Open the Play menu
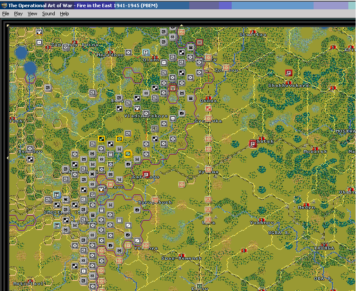356x291 pixels. coord(18,14)
